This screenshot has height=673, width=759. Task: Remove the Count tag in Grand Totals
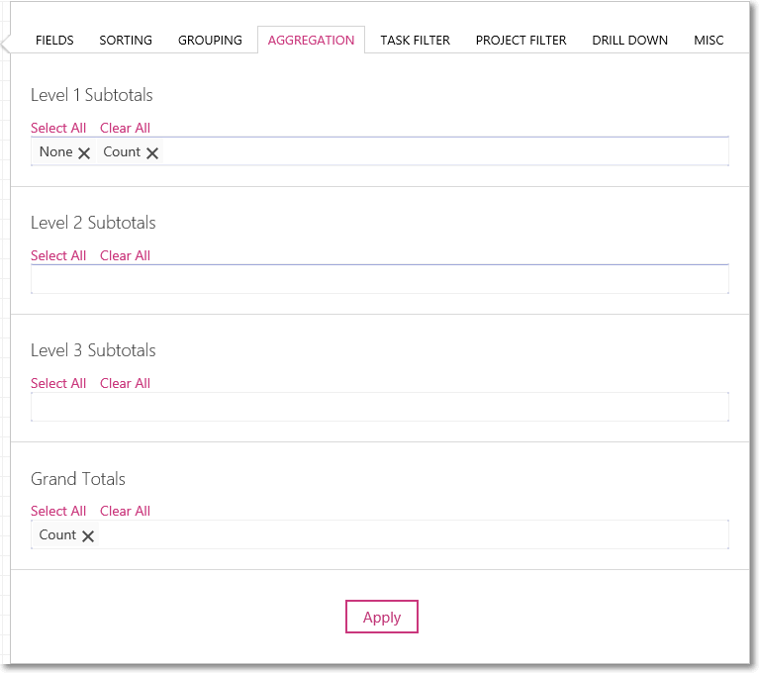(88, 536)
